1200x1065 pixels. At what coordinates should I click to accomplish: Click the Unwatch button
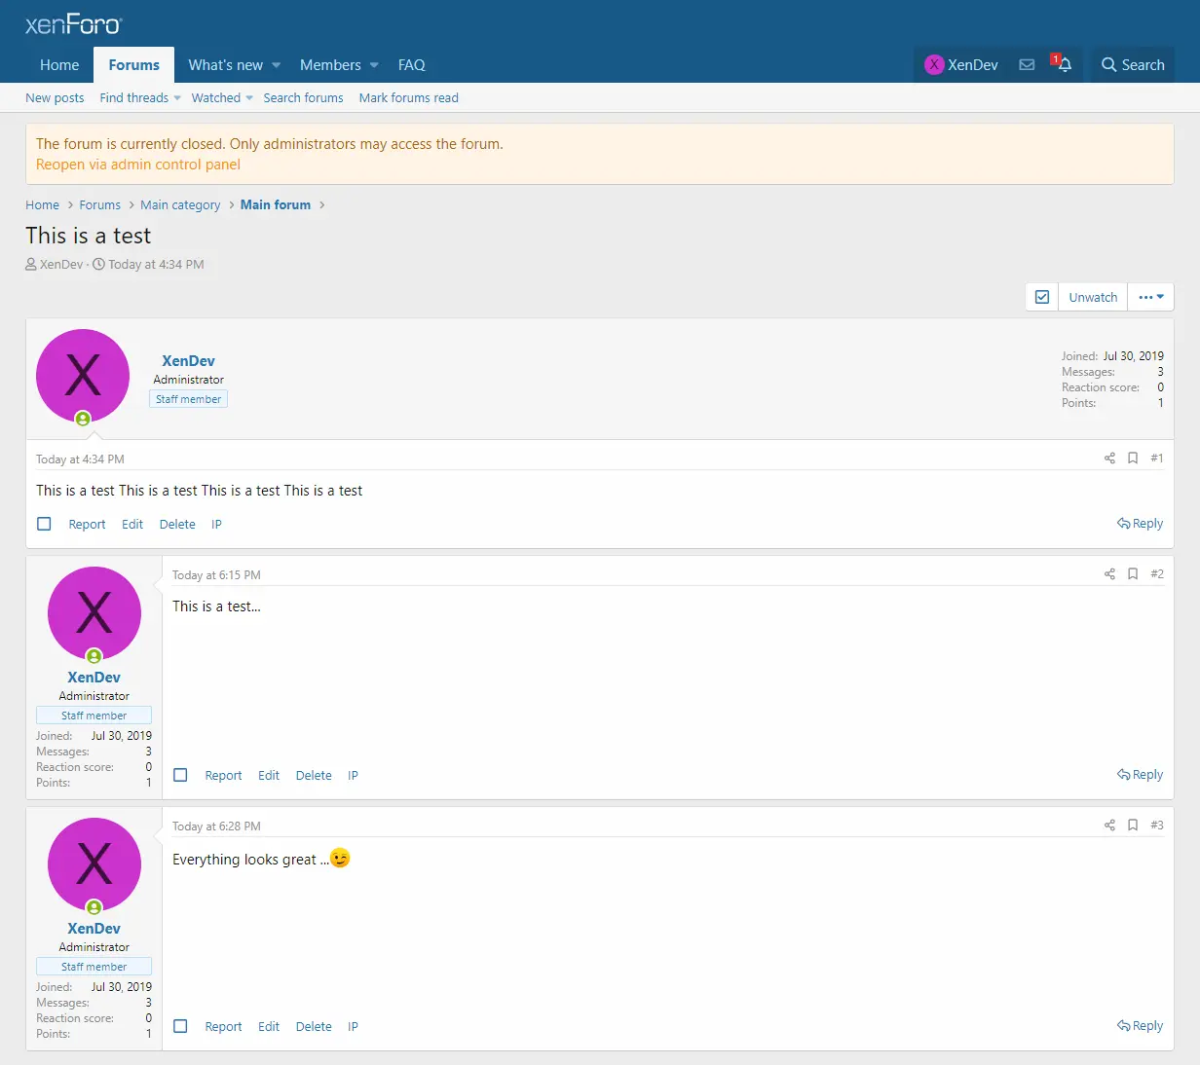tap(1093, 298)
